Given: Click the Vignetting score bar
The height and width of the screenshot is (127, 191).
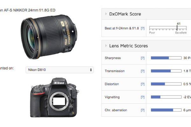Looking at the screenshot, I should pos(166,97).
